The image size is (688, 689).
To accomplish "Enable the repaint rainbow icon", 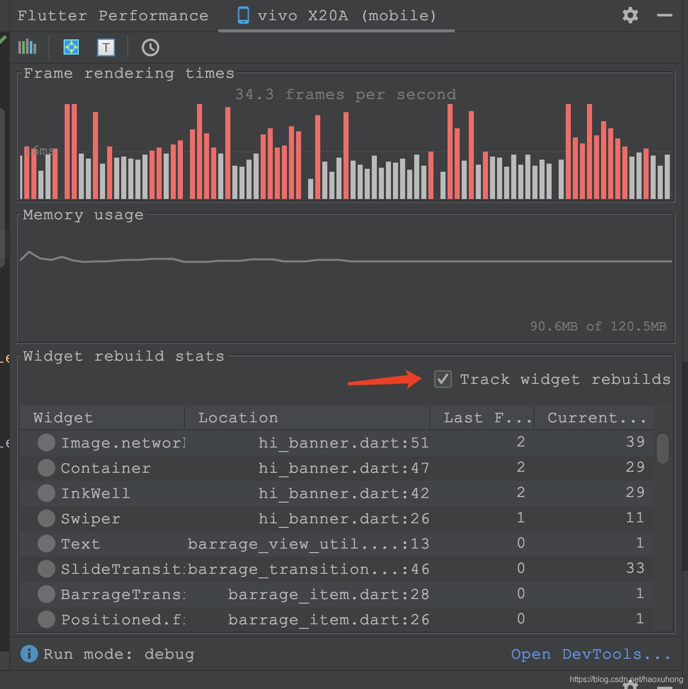I will 71,47.
